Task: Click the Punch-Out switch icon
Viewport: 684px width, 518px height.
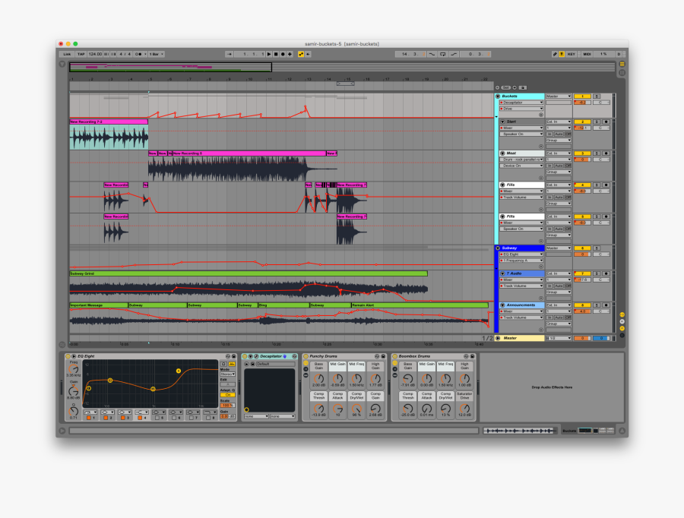Action: (x=454, y=54)
